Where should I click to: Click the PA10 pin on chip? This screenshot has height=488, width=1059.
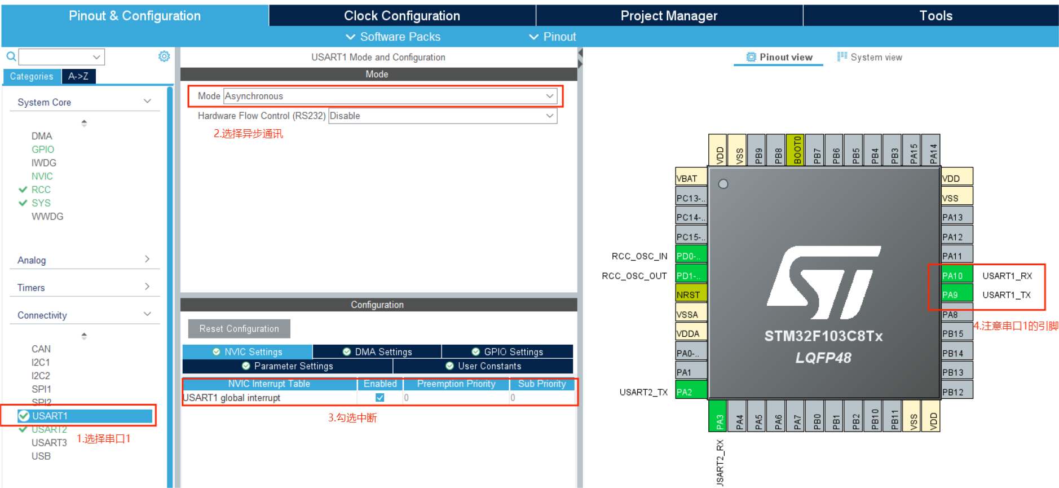point(956,275)
